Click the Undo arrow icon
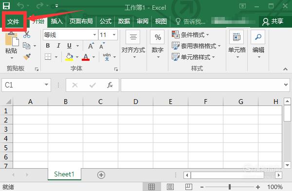 [x=20, y=6]
